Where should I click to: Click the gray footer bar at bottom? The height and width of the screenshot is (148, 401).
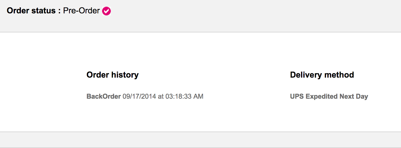tap(201, 140)
